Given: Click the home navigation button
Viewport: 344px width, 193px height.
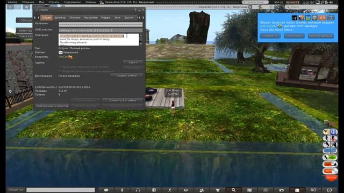Looking at the screenshot, I should (x=26, y=7).
